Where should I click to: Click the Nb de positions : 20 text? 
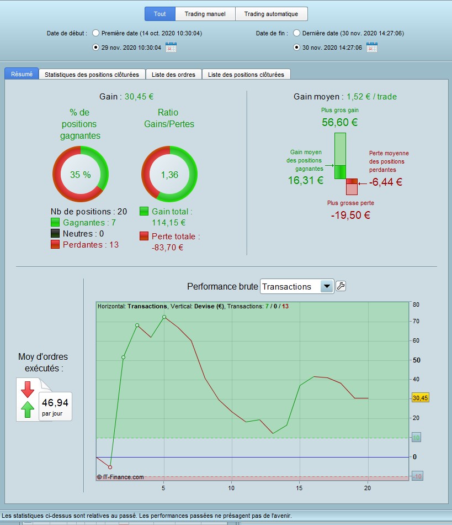[89, 212]
